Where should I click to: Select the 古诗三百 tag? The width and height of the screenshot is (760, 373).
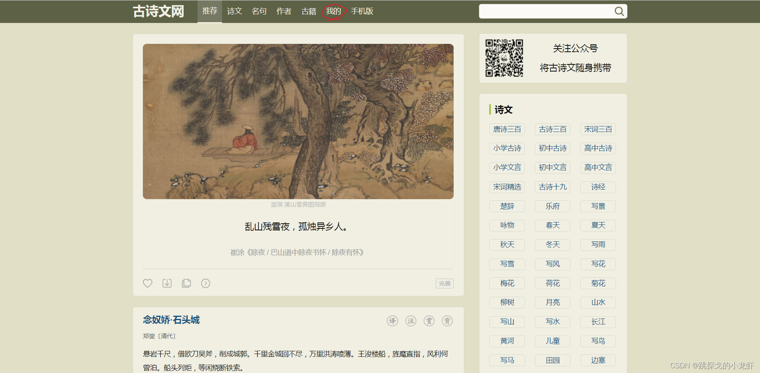(x=553, y=129)
